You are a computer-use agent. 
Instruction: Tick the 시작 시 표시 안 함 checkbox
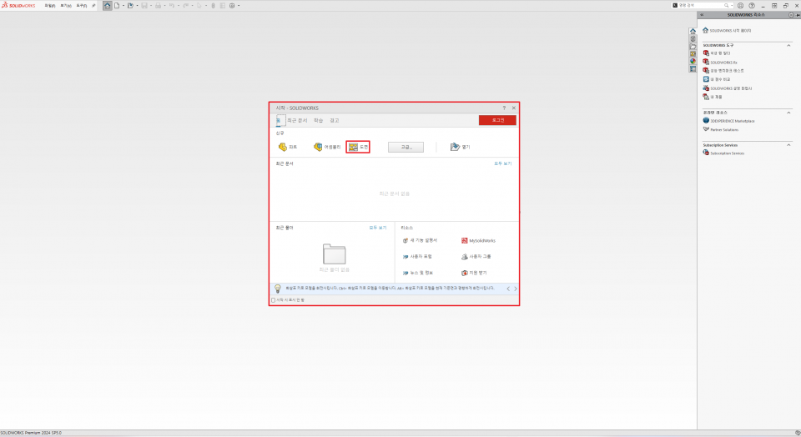click(274, 300)
